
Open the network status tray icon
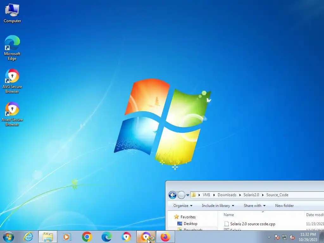[x=284, y=237]
